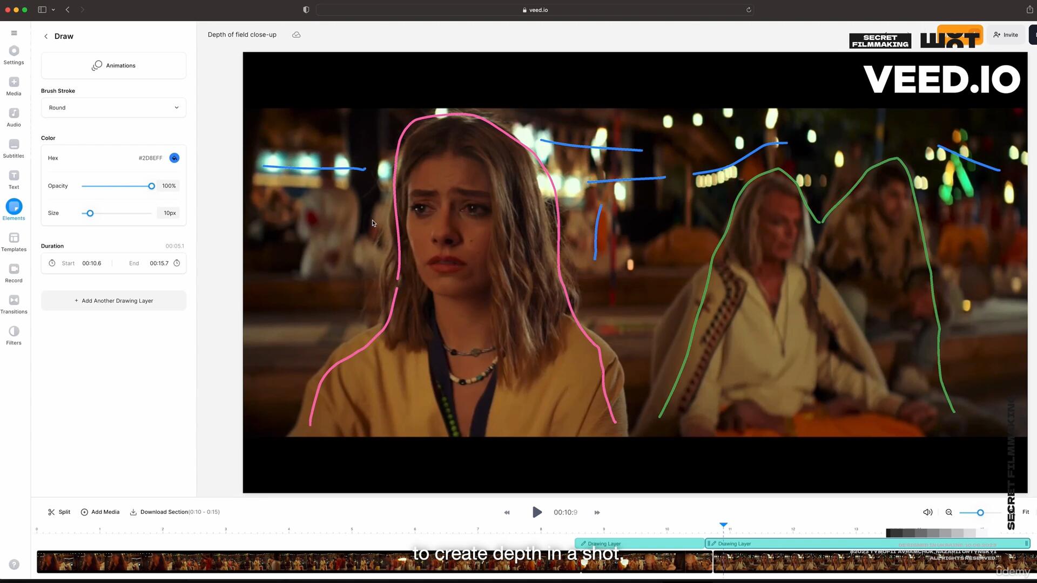
Task: Expand the Brush Stroke dropdown
Action: pyautogui.click(x=113, y=107)
